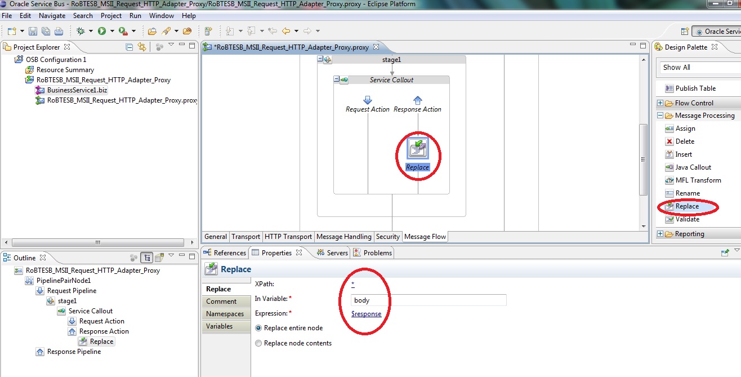Open the Navigate menu
The width and height of the screenshot is (741, 377).
[x=52, y=16]
